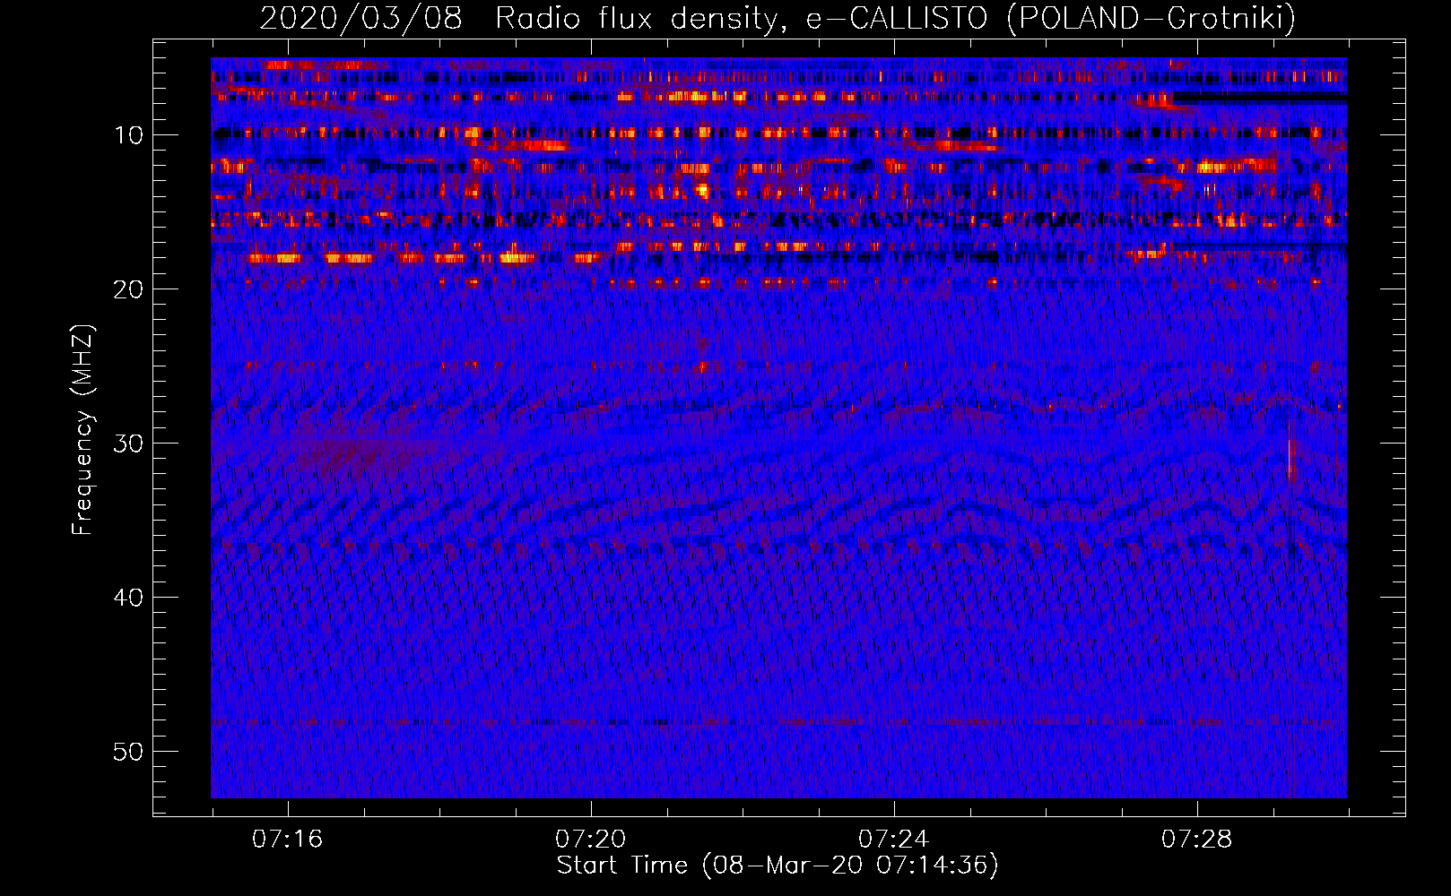
Task: Click the '30' frequency tick label
Action: tap(128, 444)
